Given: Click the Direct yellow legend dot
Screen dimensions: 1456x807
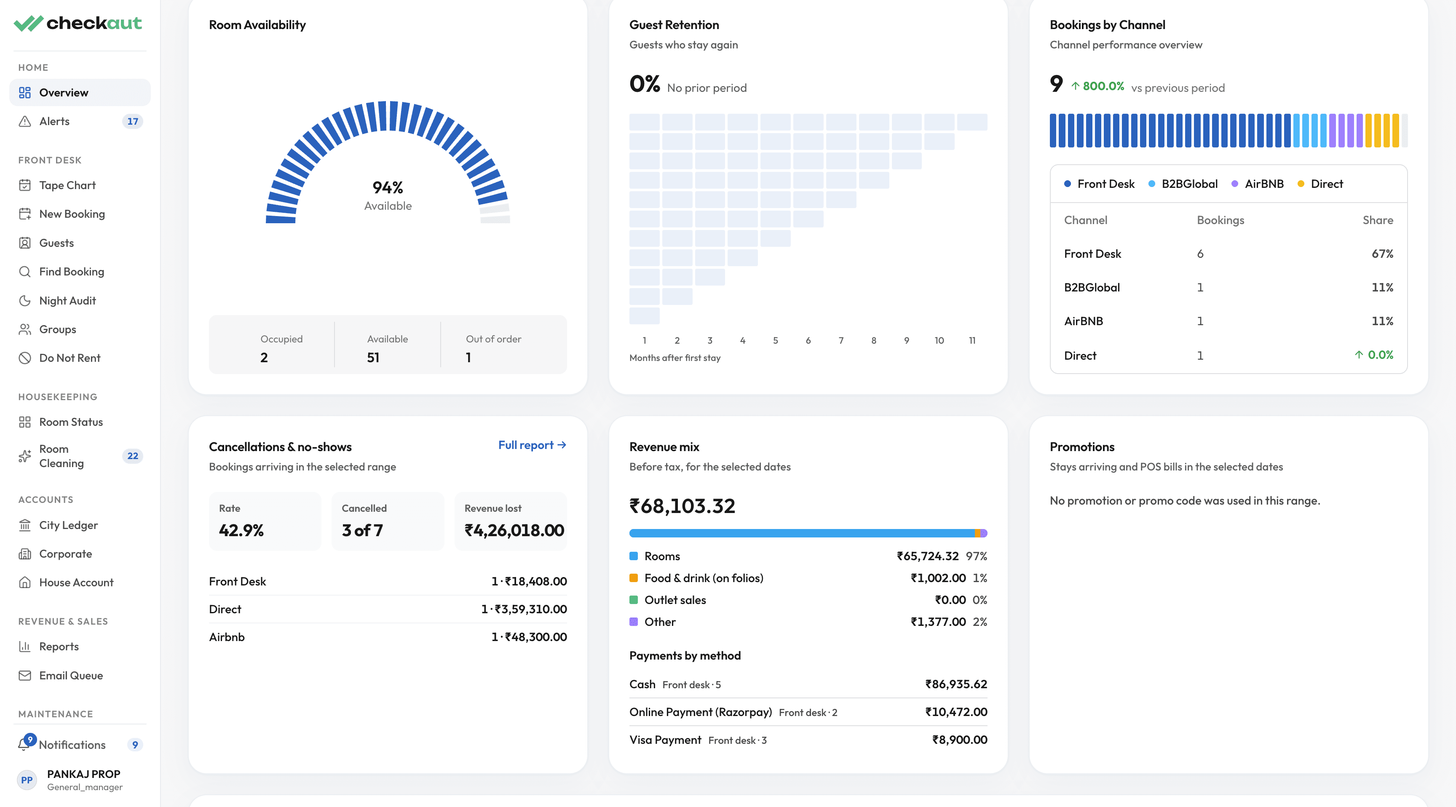Looking at the screenshot, I should tap(1301, 184).
